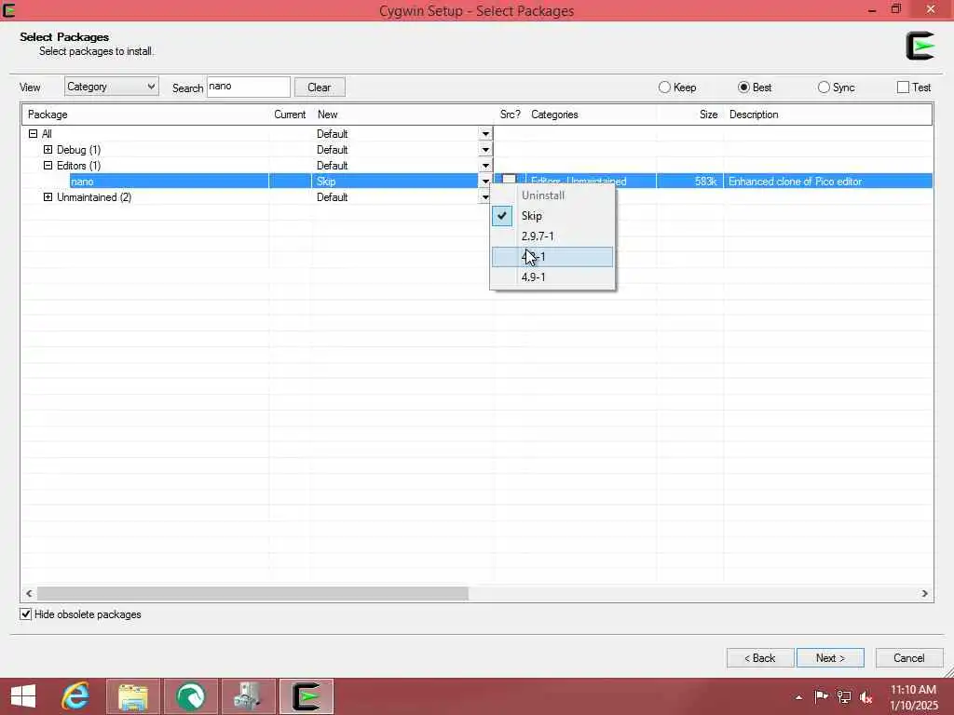Click the horizontal scrollbar thumb

pos(252,593)
